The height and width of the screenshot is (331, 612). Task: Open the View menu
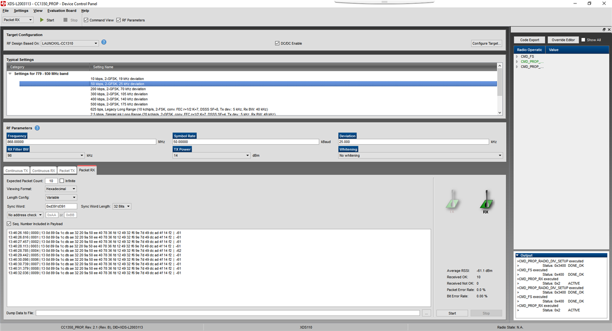[38, 10]
